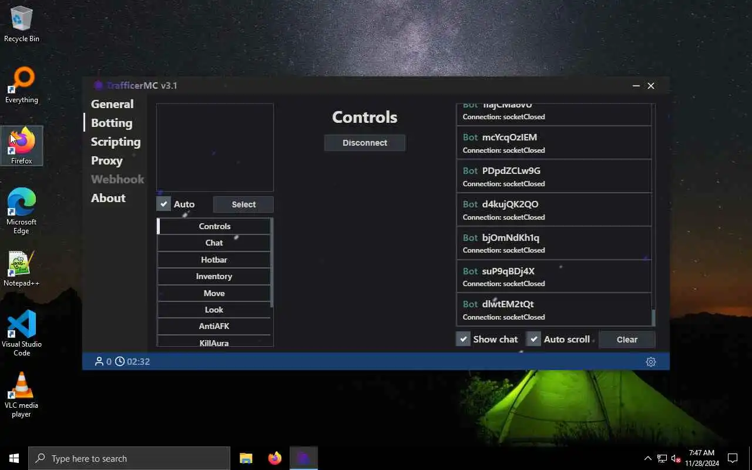Open the Windows Start menu
Viewport: 752px width, 470px height.
coord(14,458)
